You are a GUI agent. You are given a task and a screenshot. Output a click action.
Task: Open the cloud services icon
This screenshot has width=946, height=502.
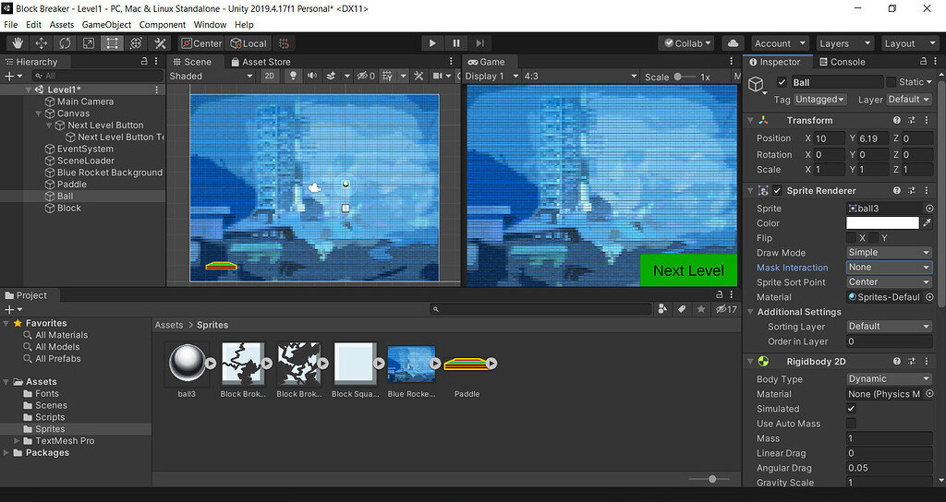734,43
